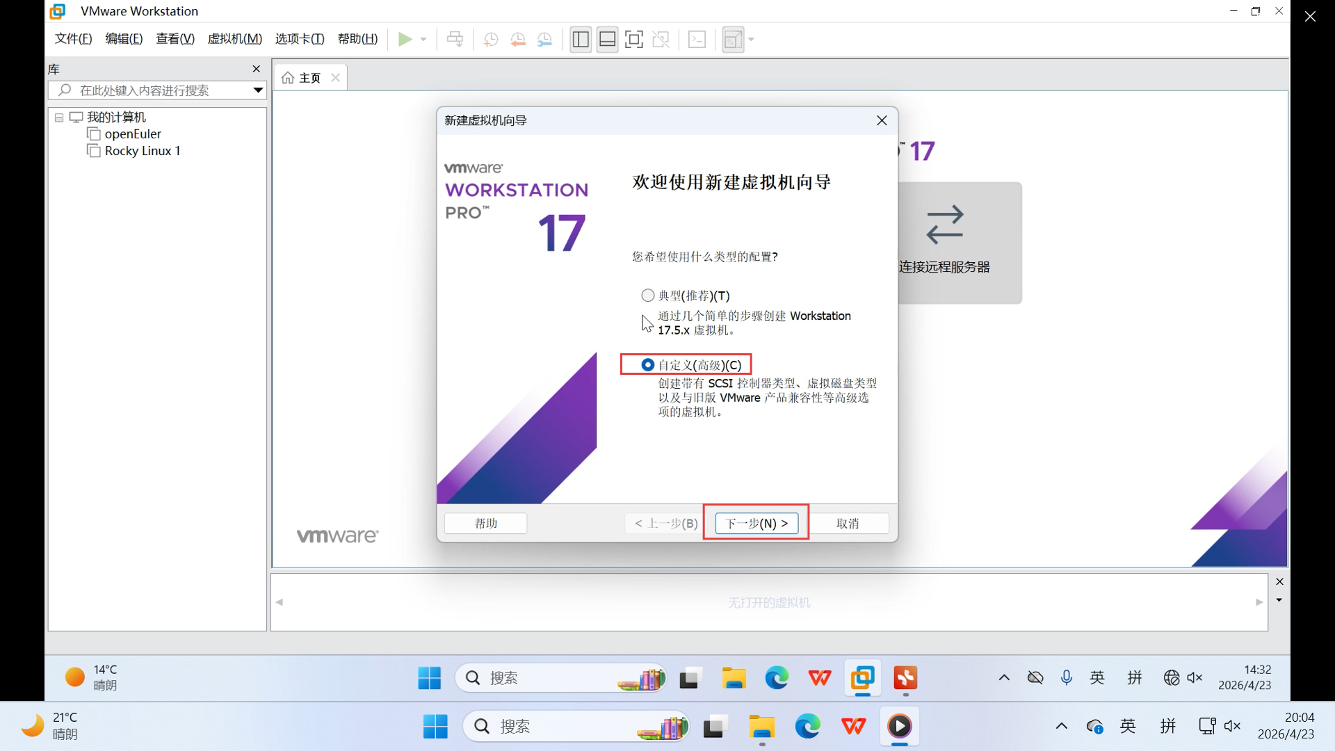
Task: Click the 下一步(N) button
Action: point(756,523)
